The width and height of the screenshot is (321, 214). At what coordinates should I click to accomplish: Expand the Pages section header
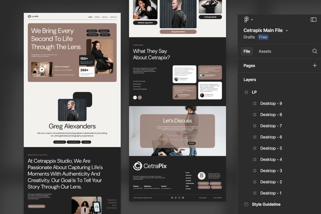coord(249,66)
